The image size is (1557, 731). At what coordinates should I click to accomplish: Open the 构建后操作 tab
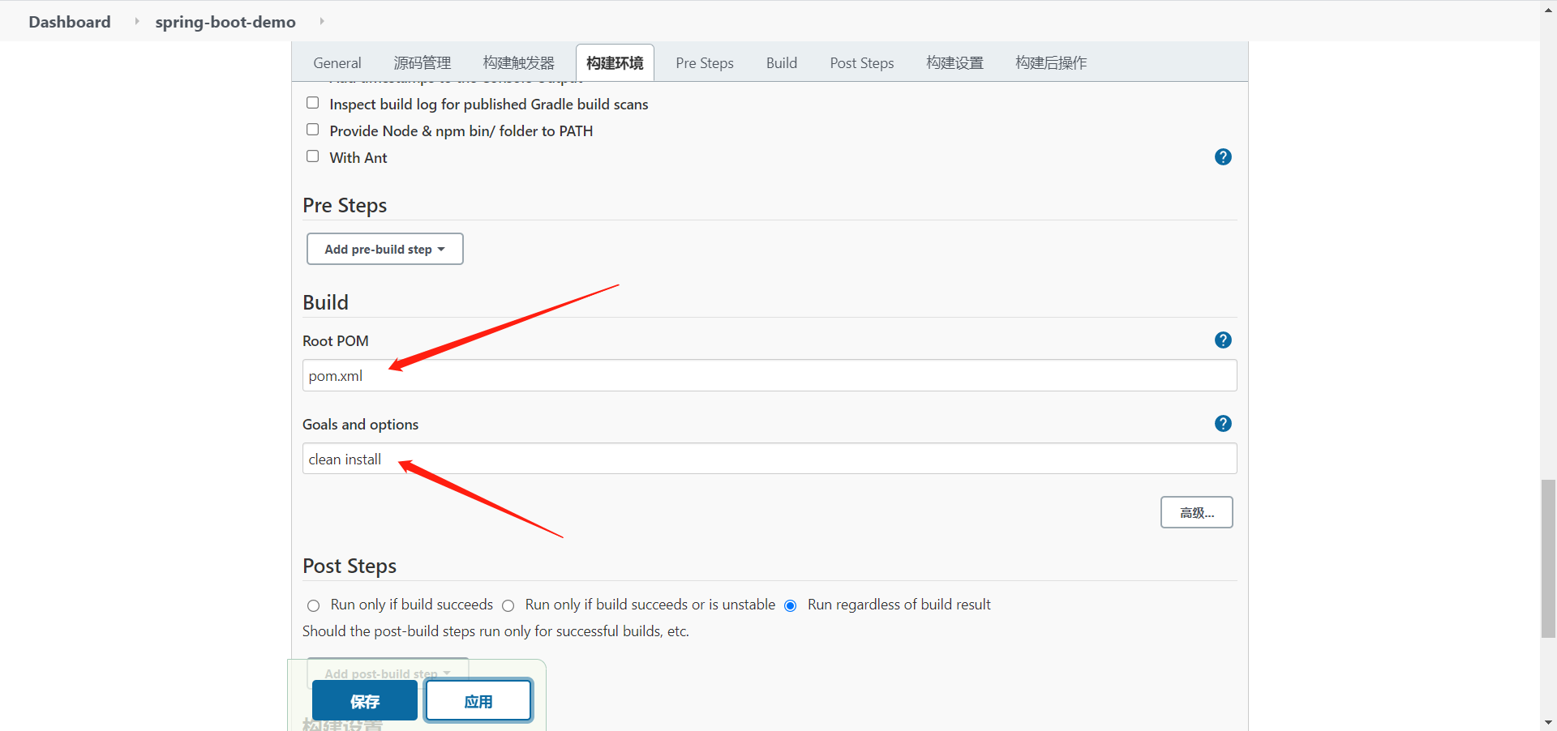1052,63
